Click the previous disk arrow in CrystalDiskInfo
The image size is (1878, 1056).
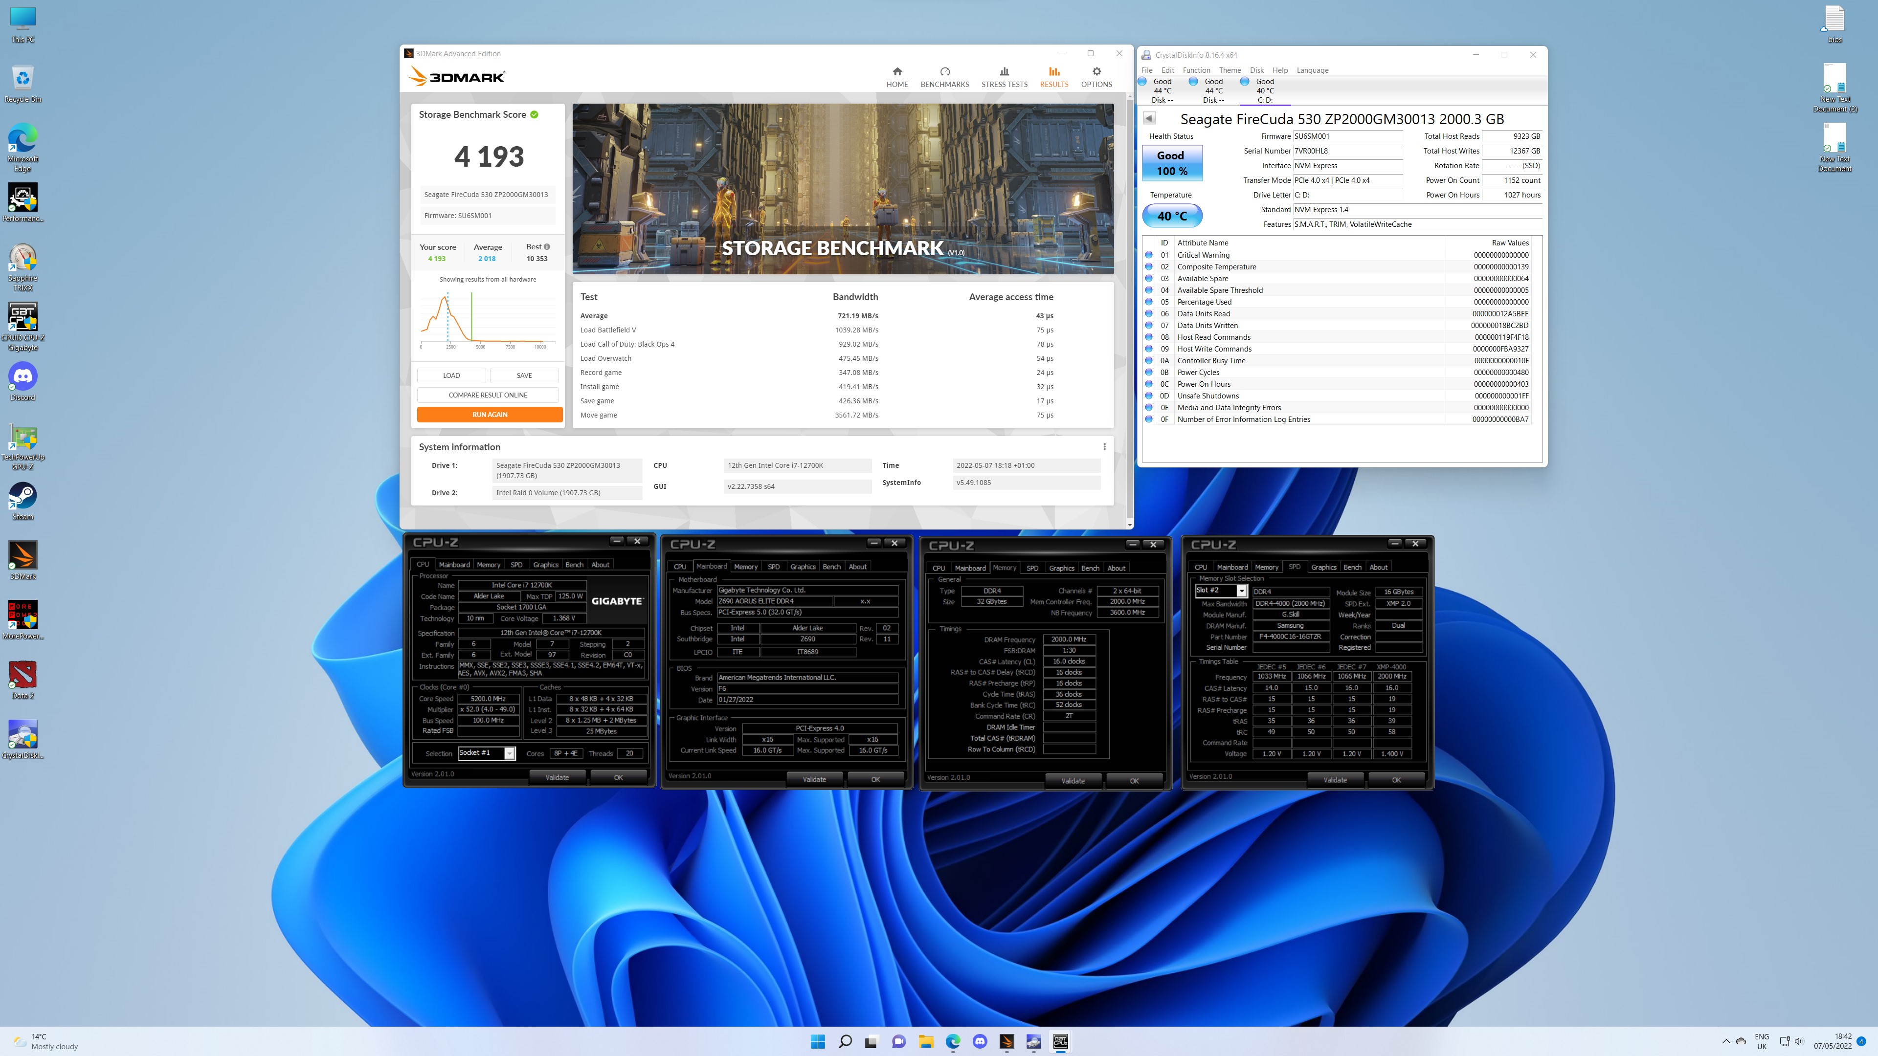click(1149, 118)
